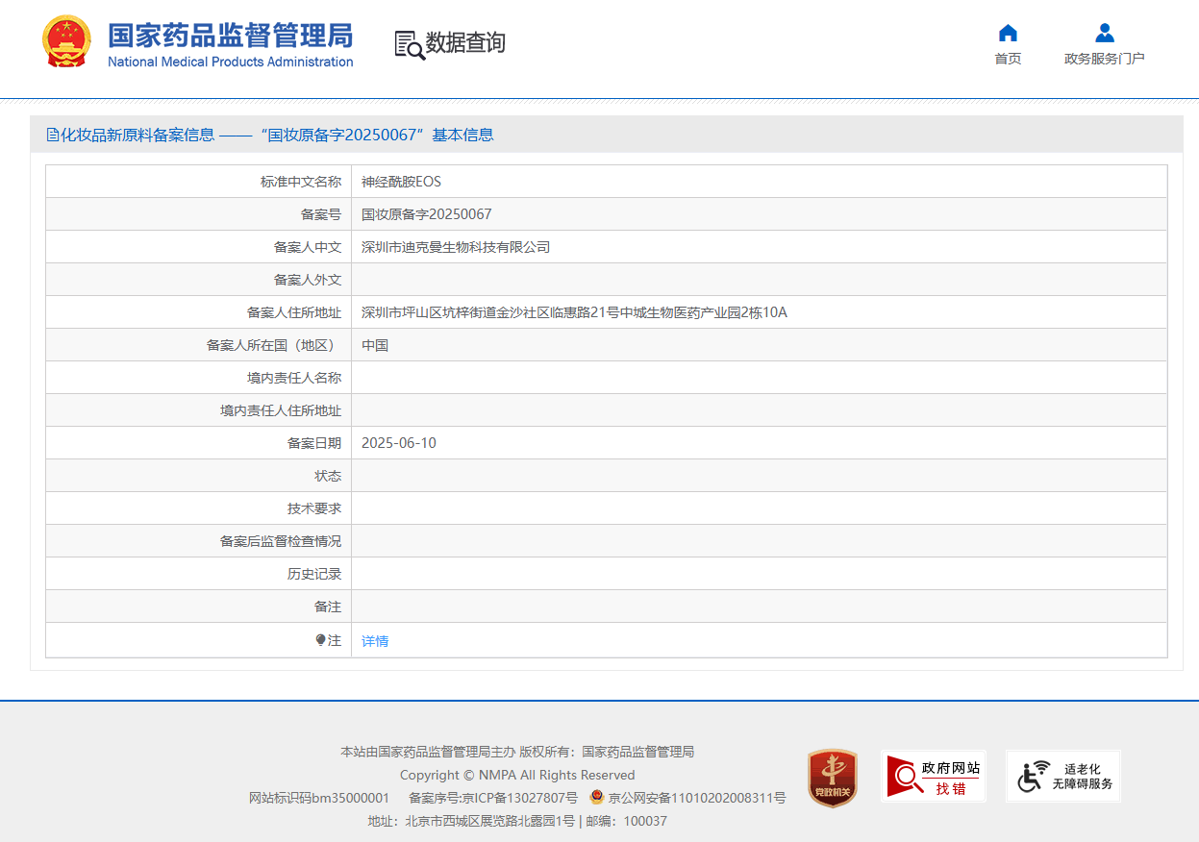Click the 备案人中文 label
The height and width of the screenshot is (842, 1199).
pos(308,247)
